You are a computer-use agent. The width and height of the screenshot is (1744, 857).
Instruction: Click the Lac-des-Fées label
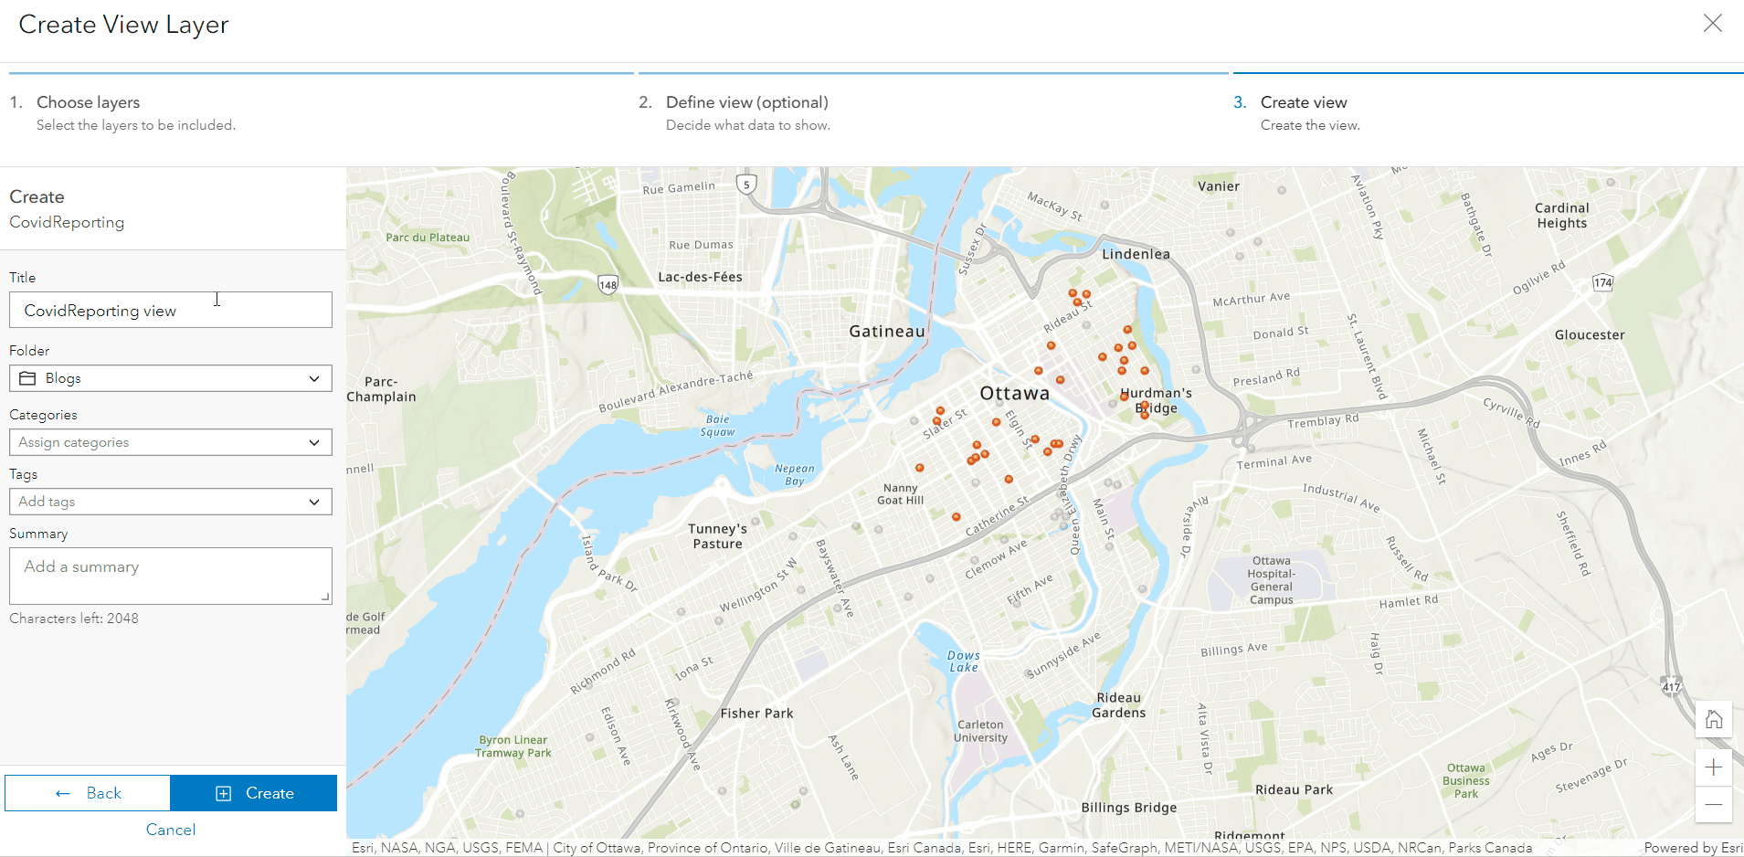tap(700, 277)
